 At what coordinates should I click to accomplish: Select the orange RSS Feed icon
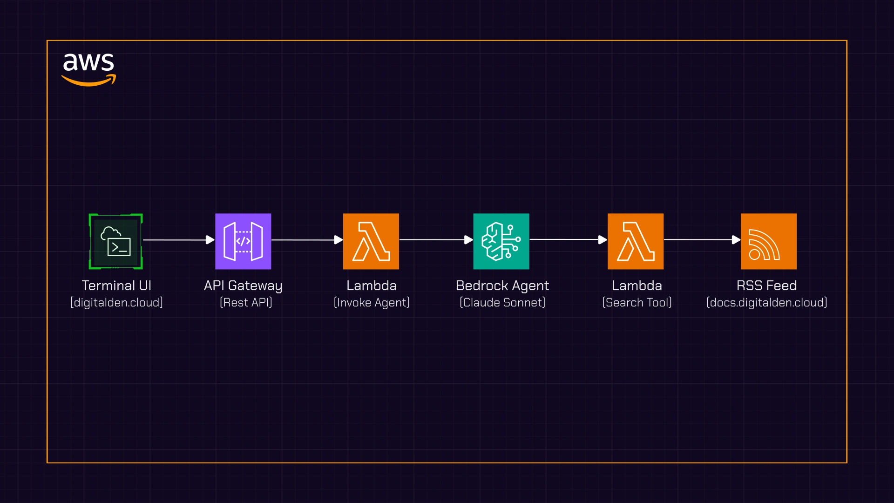click(769, 241)
